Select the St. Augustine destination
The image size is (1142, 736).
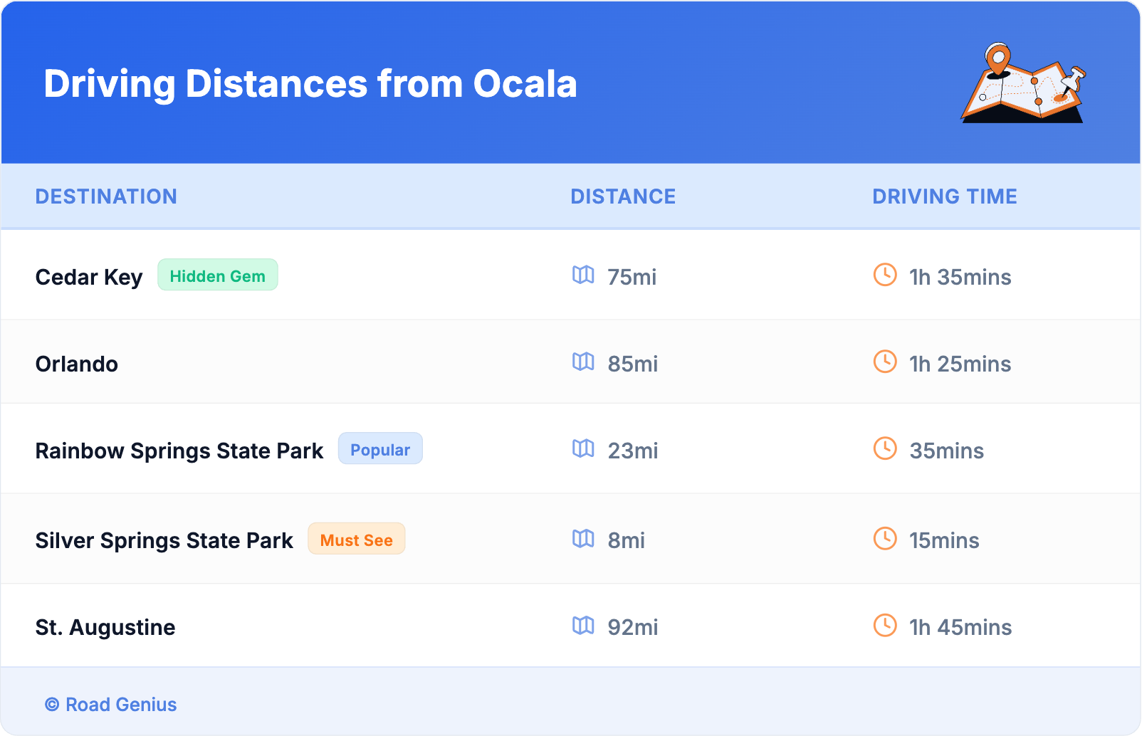(105, 627)
